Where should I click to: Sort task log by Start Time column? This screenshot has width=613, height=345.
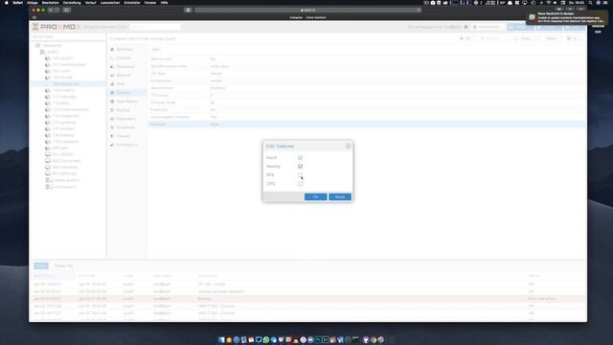54,276
